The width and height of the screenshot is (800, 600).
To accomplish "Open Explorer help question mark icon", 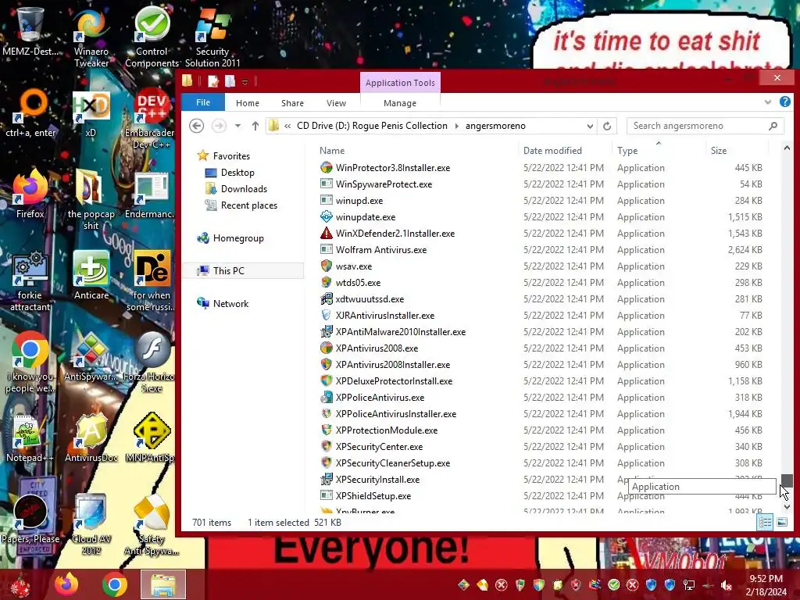I will coord(784,102).
